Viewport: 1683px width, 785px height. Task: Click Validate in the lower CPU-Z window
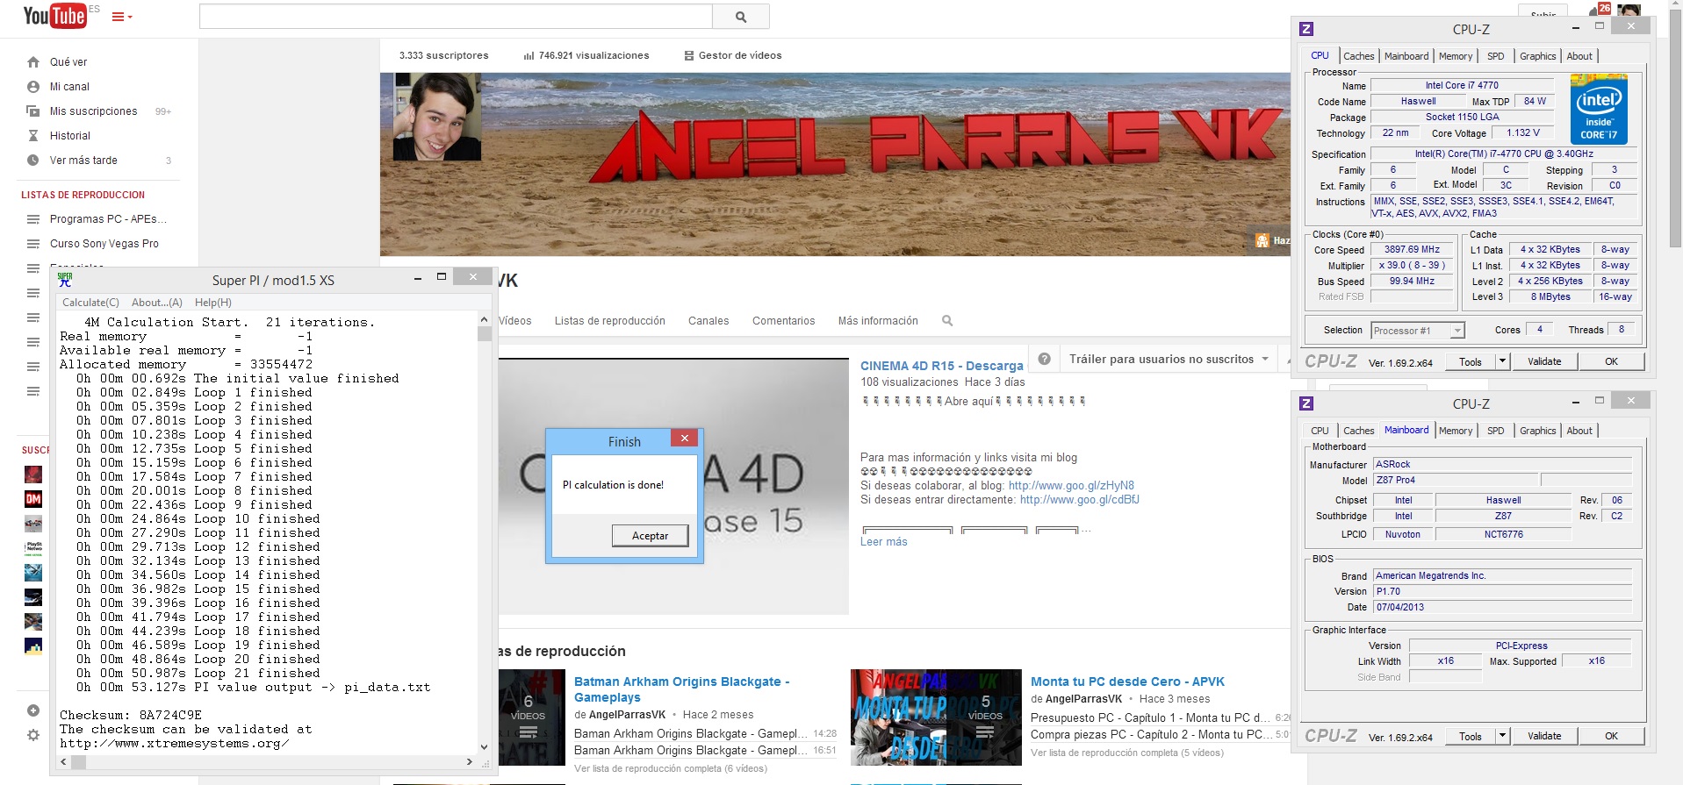click(1544, 736)
